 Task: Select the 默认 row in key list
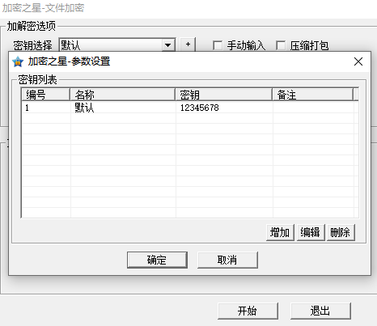188,108
